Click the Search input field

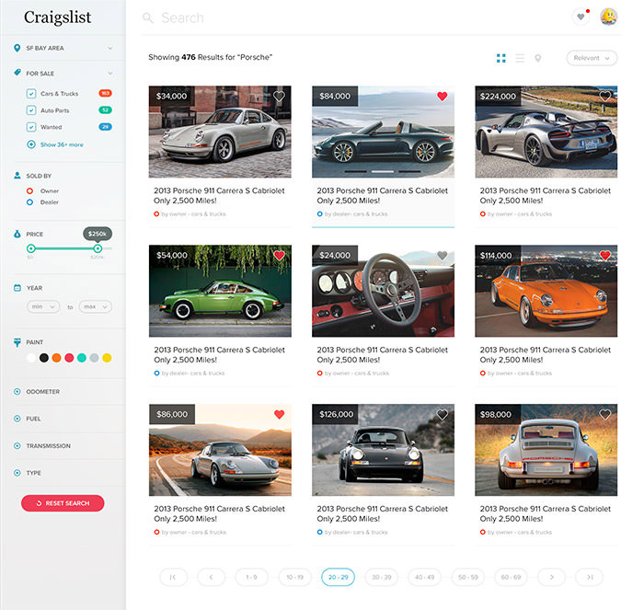click(x=353, y=17)
